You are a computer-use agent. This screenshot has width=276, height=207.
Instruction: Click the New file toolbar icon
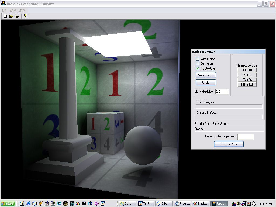click(5, 16)
